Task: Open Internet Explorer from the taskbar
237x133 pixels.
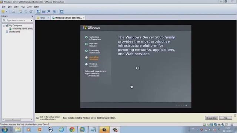Action: tap(61, 130)
